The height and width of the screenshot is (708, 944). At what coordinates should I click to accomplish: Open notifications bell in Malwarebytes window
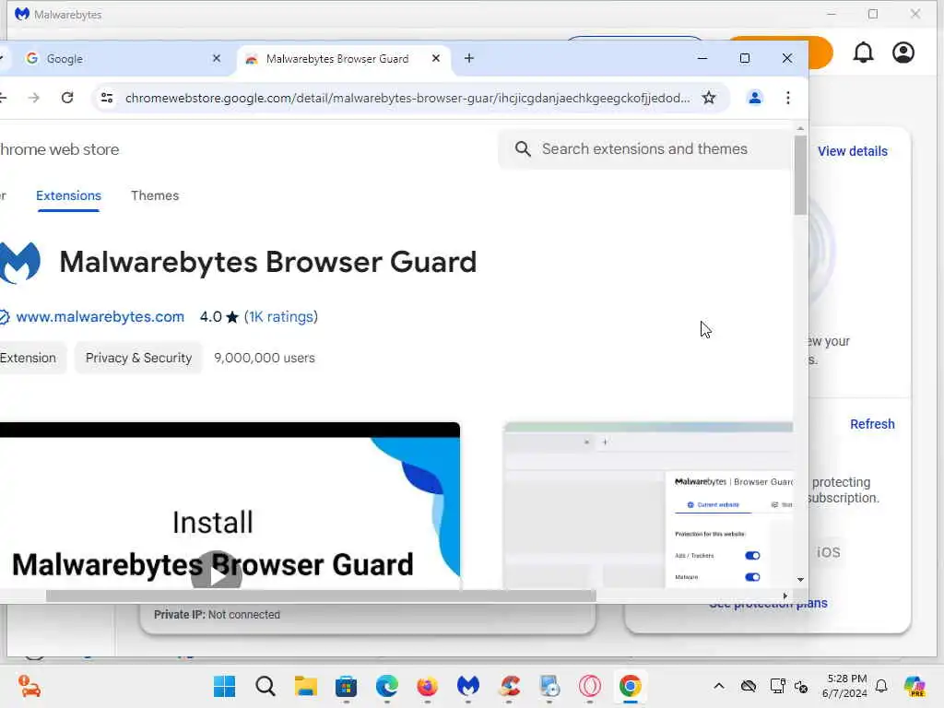863,53
